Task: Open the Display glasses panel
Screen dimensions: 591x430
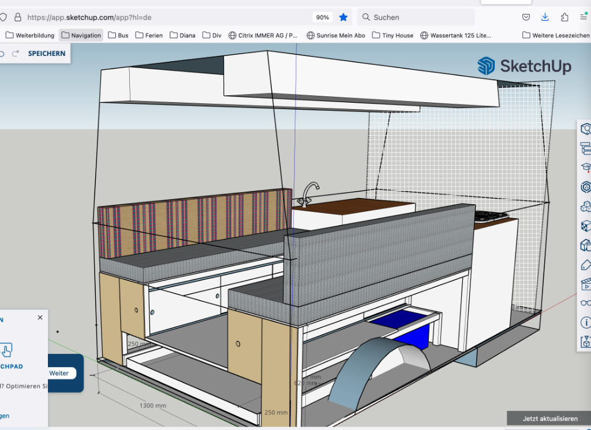Action: point(586,302)
